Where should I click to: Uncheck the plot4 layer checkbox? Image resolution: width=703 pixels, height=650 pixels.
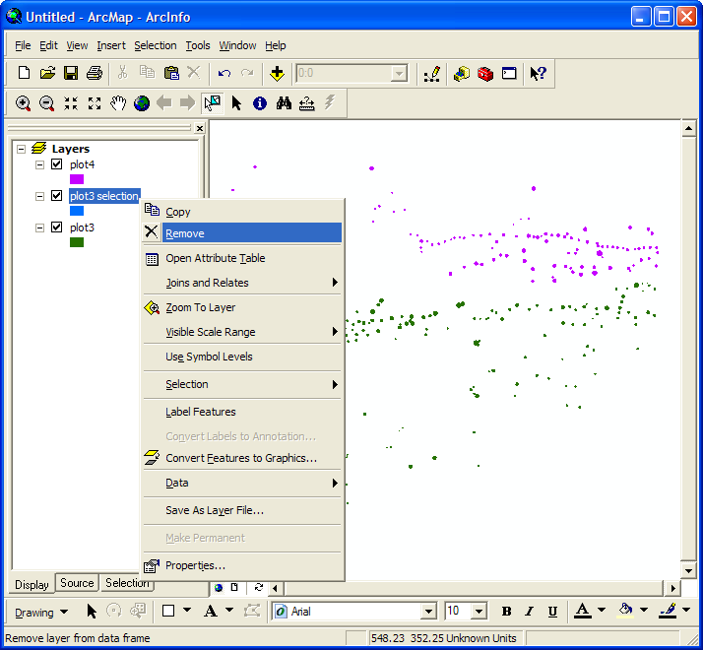[56, 164]
